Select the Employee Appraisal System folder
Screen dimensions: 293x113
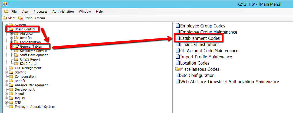35,107
